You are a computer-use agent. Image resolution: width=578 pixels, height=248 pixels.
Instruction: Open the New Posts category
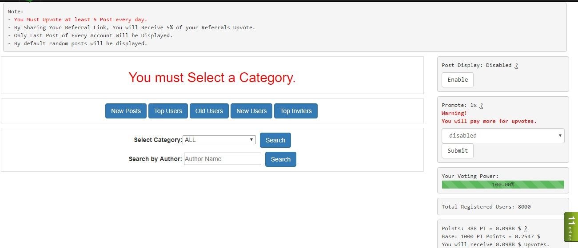click(x=126, y=111)
